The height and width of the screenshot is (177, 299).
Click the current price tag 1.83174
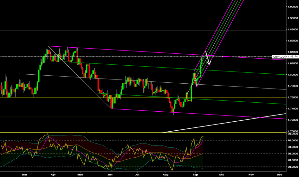pos(293,57)
